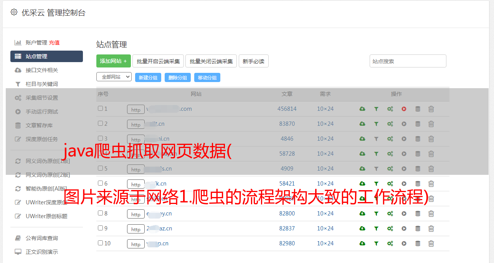Viewport: 494px width, 263px height.
Task: Click the 删除分组 button
Action: click(x=178, y=77)
